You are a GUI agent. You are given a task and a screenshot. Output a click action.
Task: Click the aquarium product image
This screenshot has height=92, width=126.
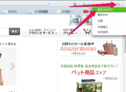(89, 85)
